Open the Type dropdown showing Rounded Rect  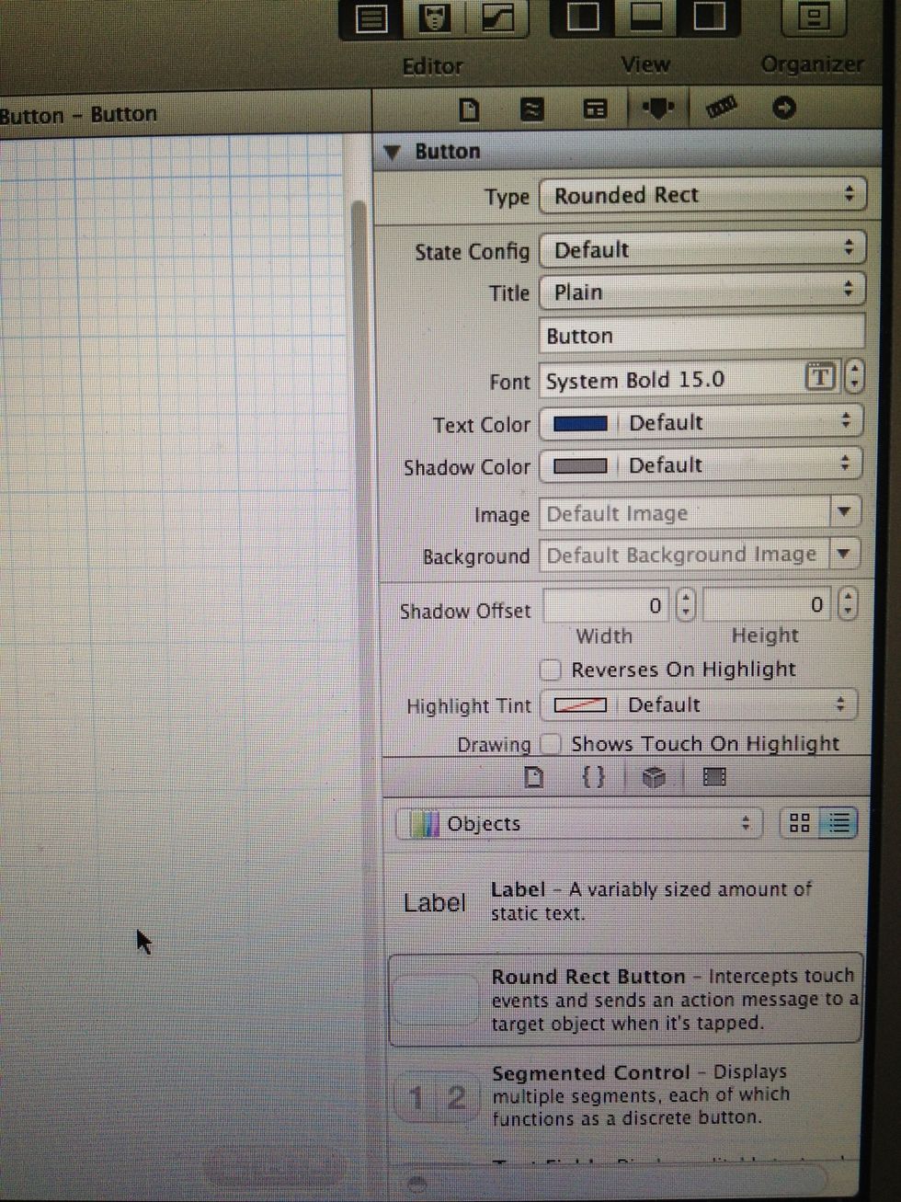pos(703,195)
